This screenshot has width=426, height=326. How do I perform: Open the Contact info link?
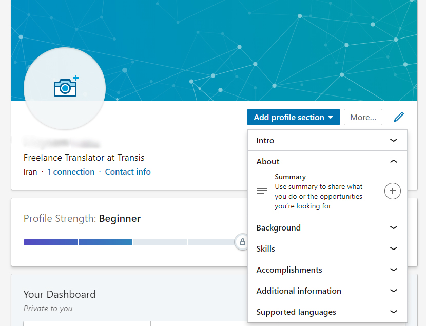click(x=128, y=172)
